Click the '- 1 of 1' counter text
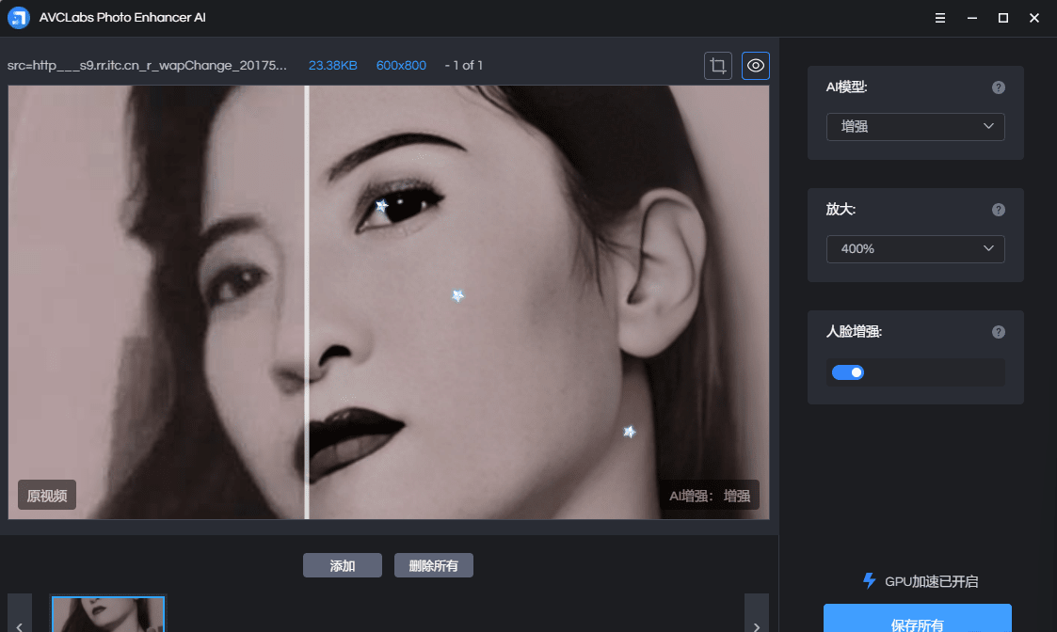1057x632 pixels. (x=464, y=65)
